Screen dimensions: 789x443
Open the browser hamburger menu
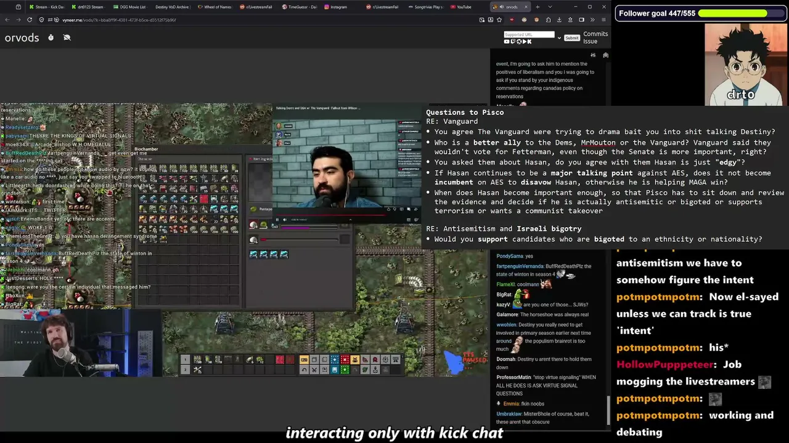(603, 20)
